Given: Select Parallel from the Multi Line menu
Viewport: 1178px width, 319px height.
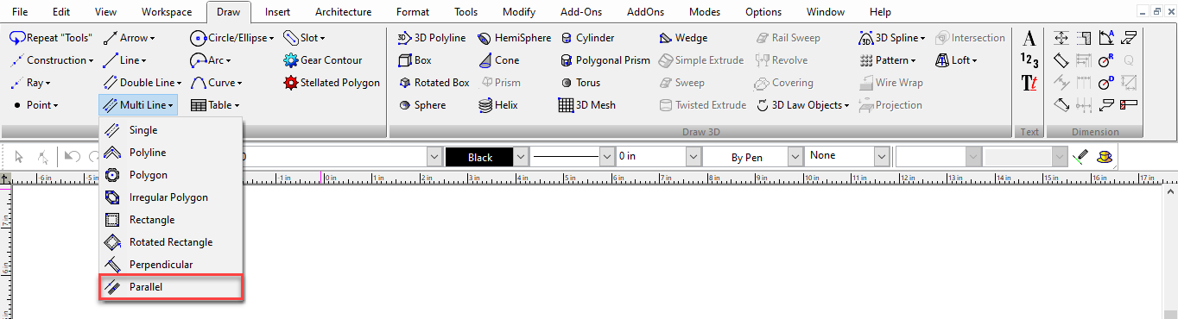Looking at the screenshot, I should (171, 287).
